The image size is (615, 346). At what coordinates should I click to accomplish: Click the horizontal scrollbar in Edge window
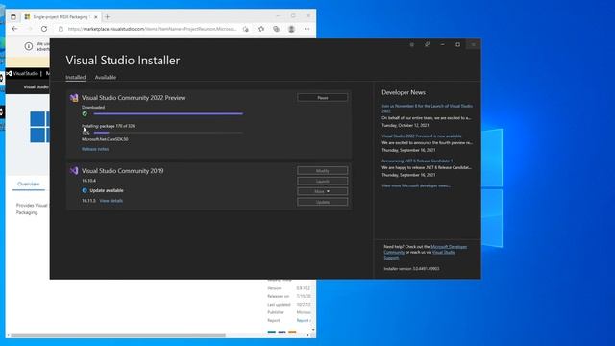click(117, 335)
